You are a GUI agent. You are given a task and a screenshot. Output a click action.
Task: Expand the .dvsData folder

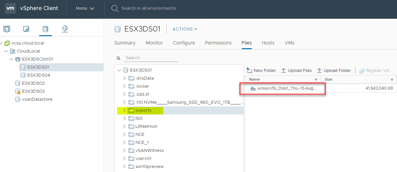tap(124, 78)
